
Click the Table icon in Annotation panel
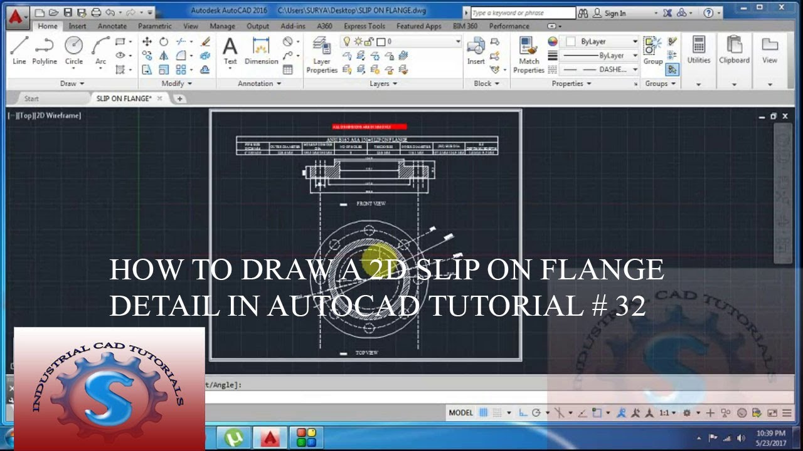tap(288, 70)
